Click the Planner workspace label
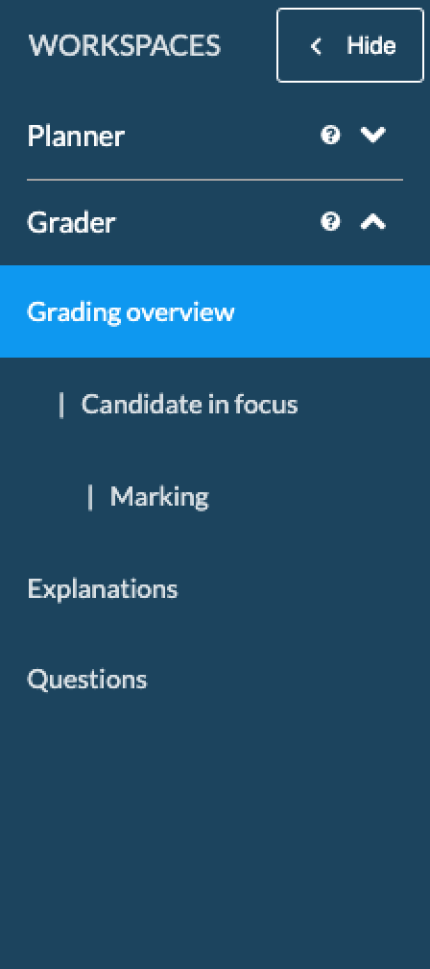This screenshot has height=969, width=430. [76, 136]
